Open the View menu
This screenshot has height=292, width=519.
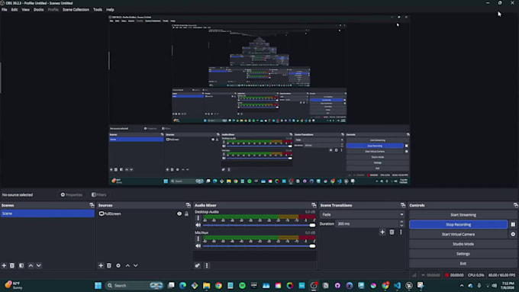click(25, 10)
